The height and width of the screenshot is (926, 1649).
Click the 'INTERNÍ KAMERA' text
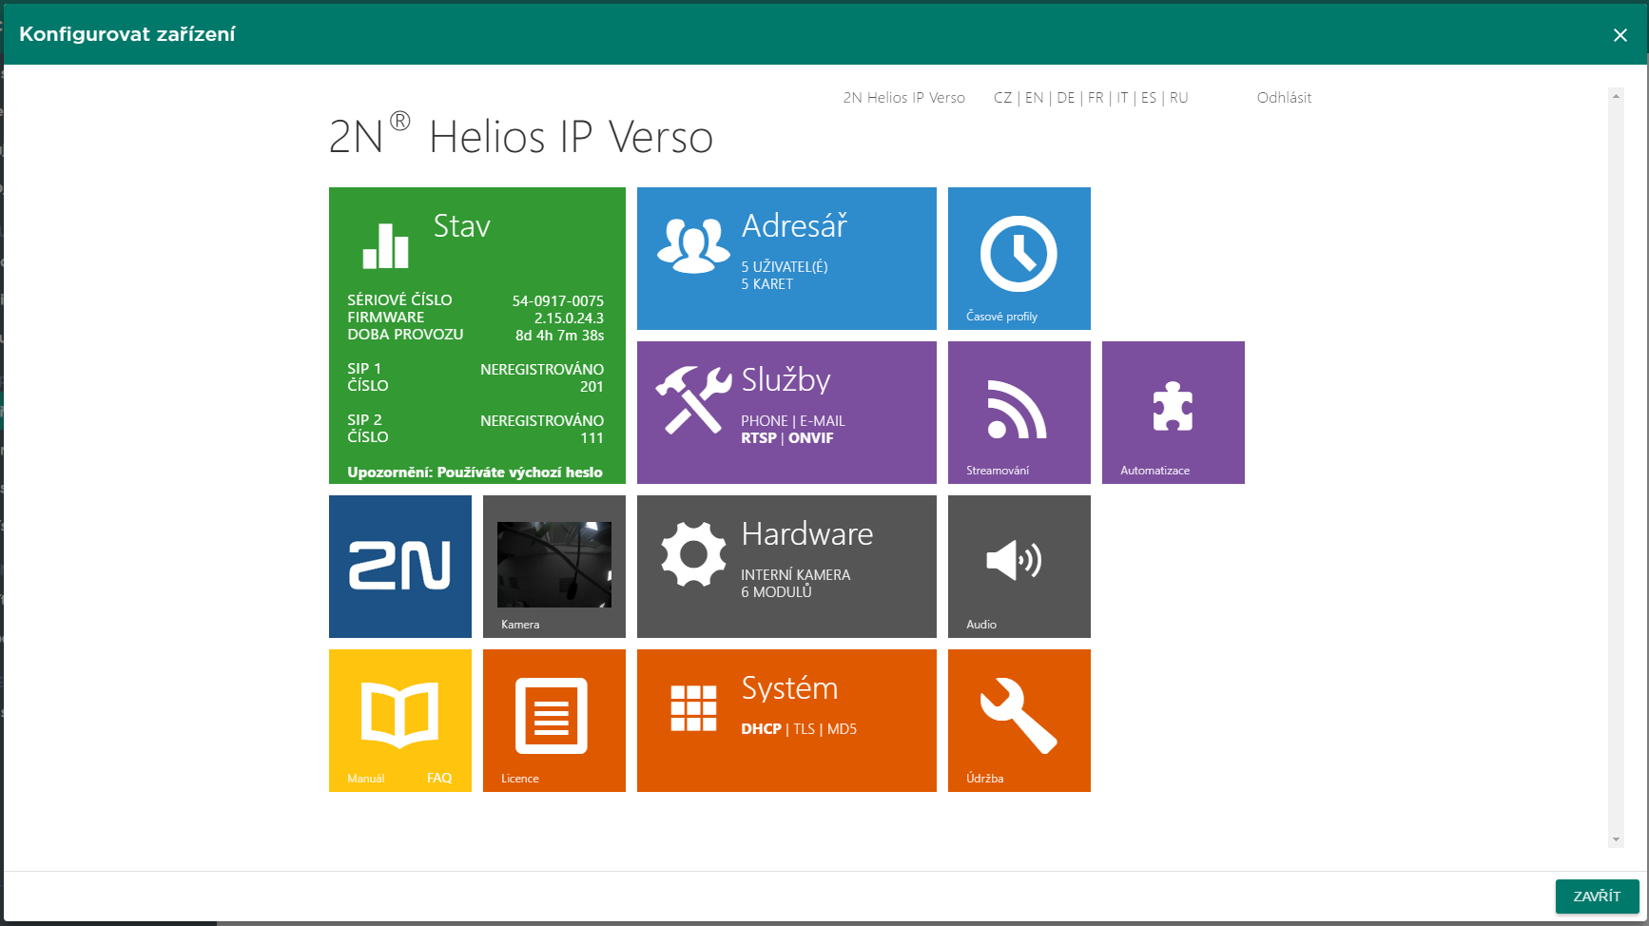796,575
